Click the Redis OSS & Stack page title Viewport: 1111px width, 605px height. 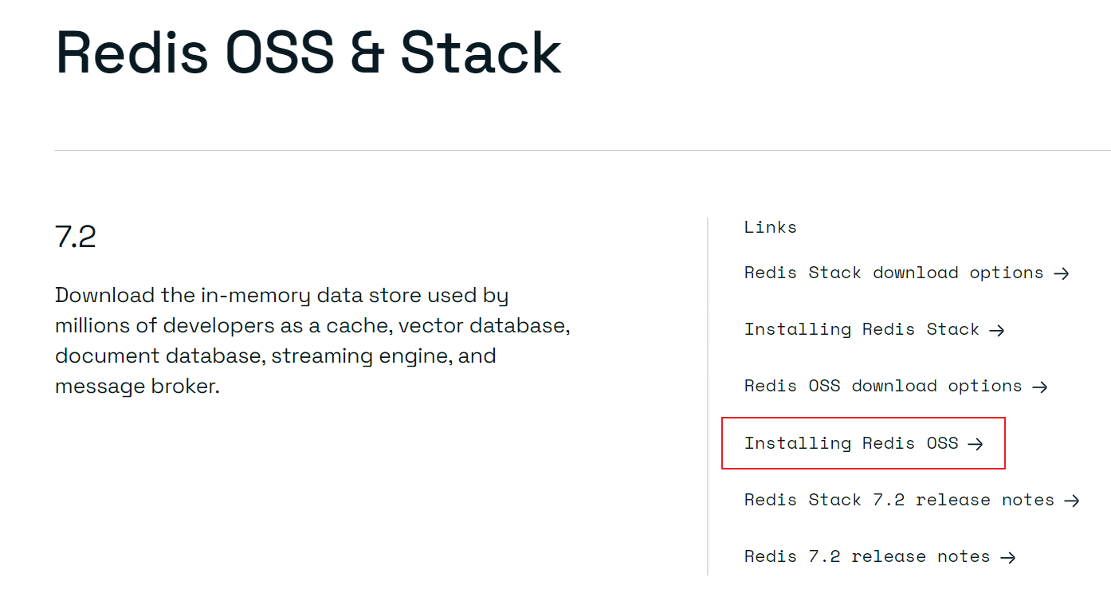click(307, 51)
